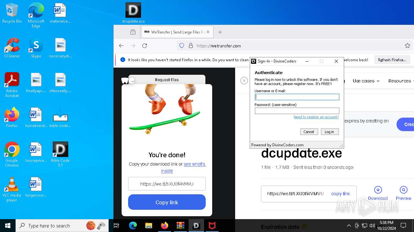Screen dimensions: 414x232
Task: Click the we.tl download link field
Action: click(x=167, y=184)
